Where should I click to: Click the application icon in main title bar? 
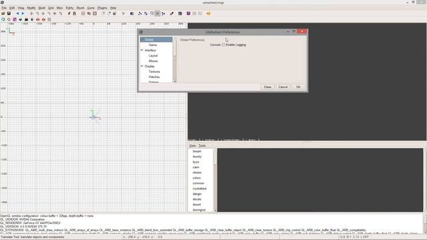(2, 3)
